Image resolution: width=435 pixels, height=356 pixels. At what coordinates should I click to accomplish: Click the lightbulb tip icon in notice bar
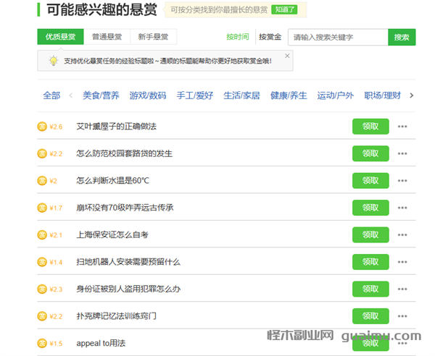pyautogui.click(x=53, y=61)
